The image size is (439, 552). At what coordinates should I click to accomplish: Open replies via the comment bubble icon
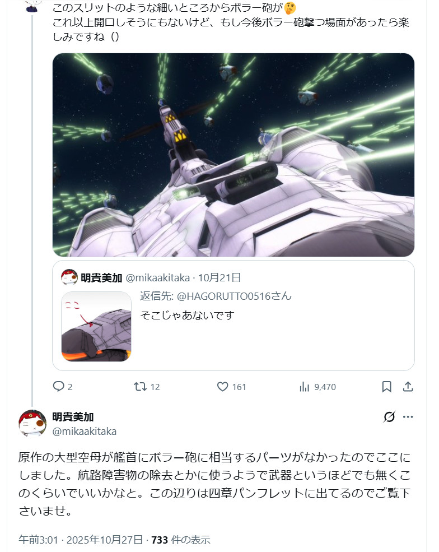(58, 387)
